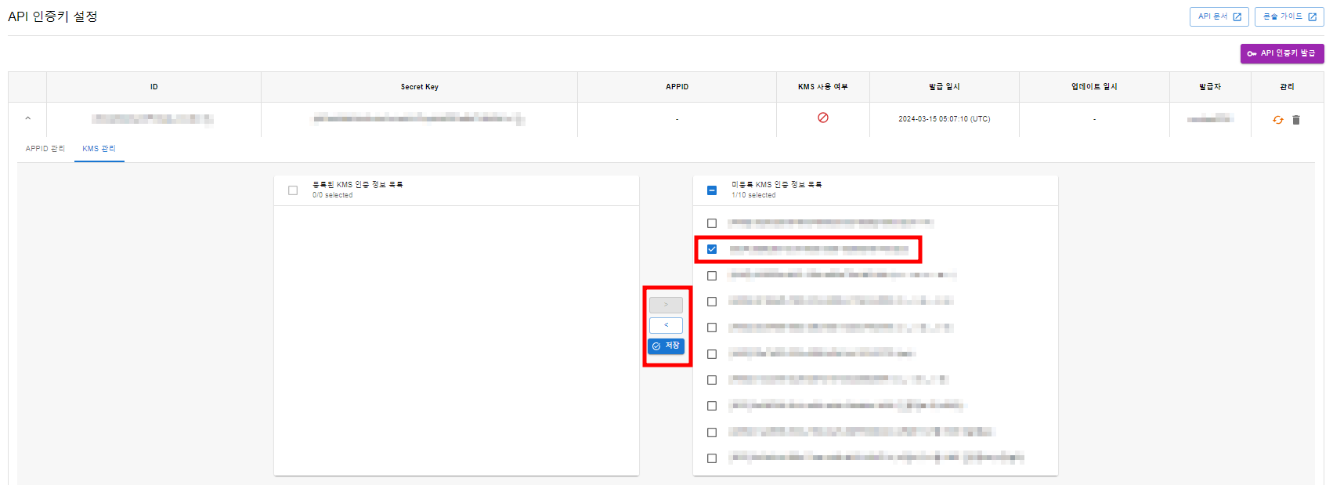Viewport: 1333px width, 485px height.
Task: Click the red KMS disabled status icon
Action: tap(823, 118)
